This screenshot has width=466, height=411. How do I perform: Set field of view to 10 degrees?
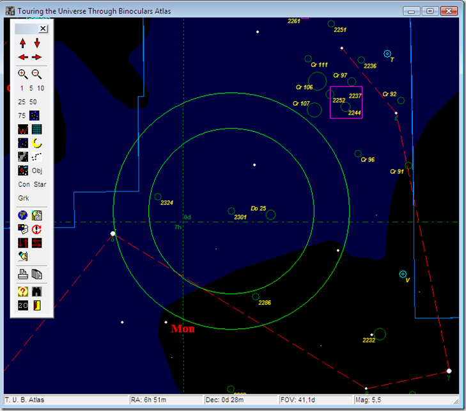coord(40,88)
